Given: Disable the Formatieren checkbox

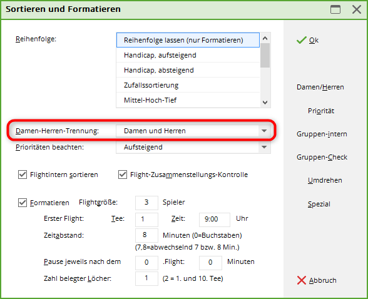Looking at the screenshot, I should coord(23,203).
